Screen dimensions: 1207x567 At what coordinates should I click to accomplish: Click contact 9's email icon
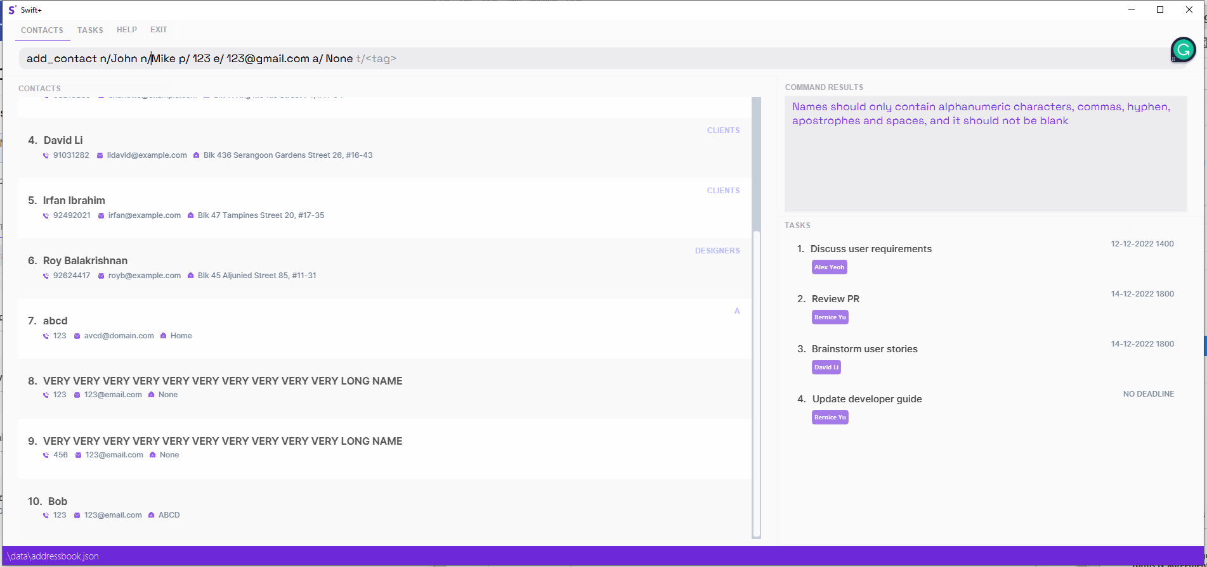(78, 455)
